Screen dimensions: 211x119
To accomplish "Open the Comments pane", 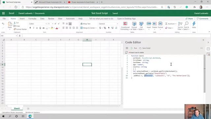I will coord(202,19).
